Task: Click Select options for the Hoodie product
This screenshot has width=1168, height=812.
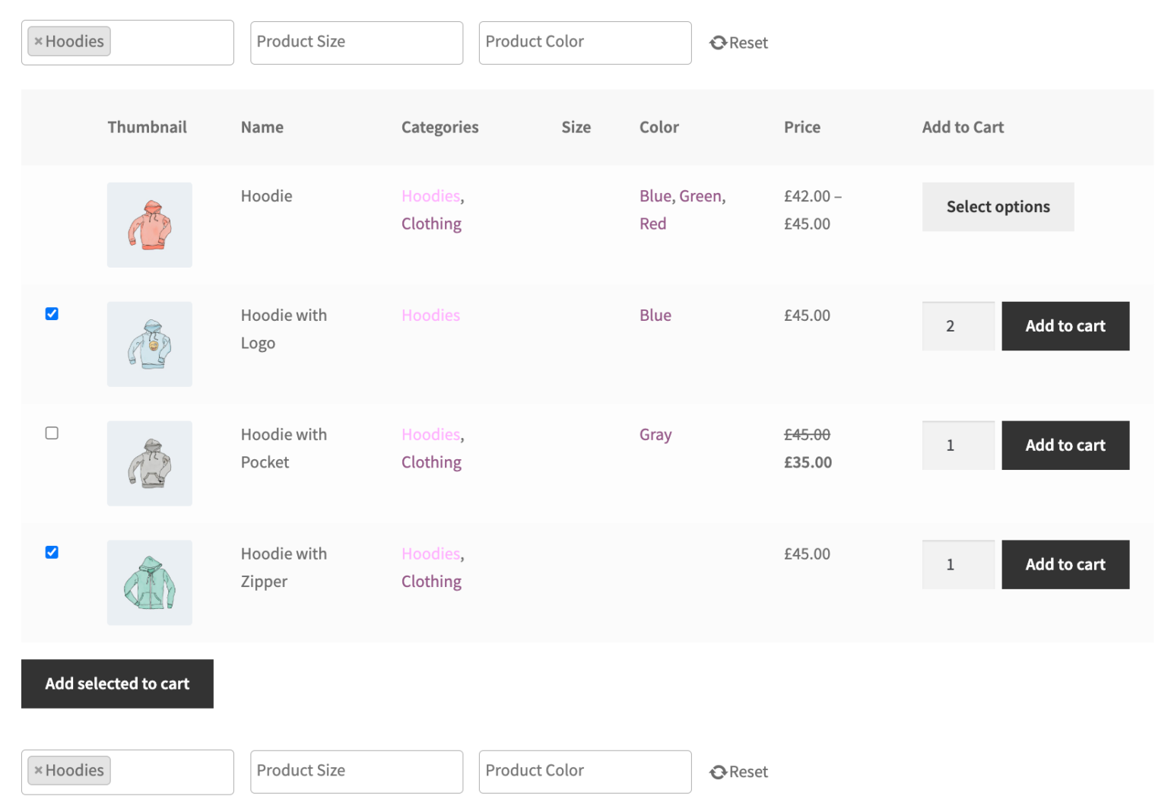Action: pyautogui.click(x=998, y=207)
